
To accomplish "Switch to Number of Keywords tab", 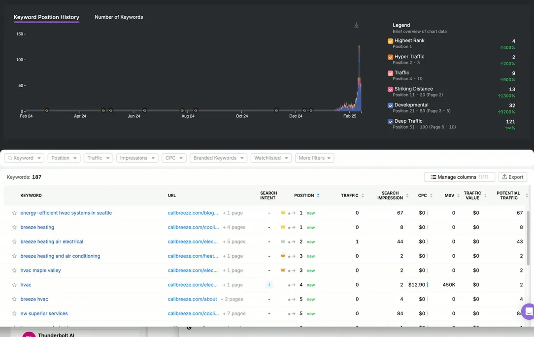I will pyautogui.click(x=119, y=17).
